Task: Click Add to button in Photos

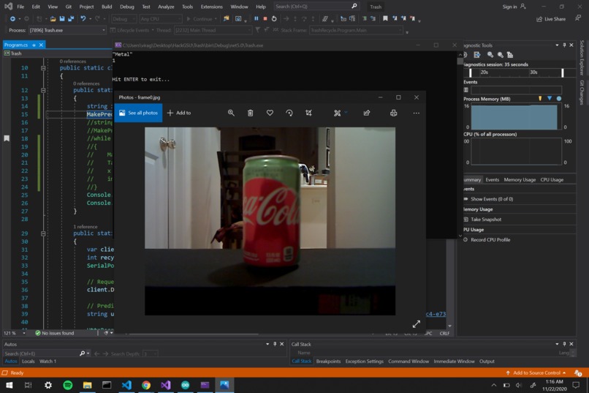Action: click(179, 113)
